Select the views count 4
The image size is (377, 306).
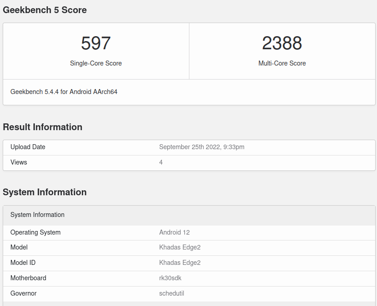tap(161, 162)
